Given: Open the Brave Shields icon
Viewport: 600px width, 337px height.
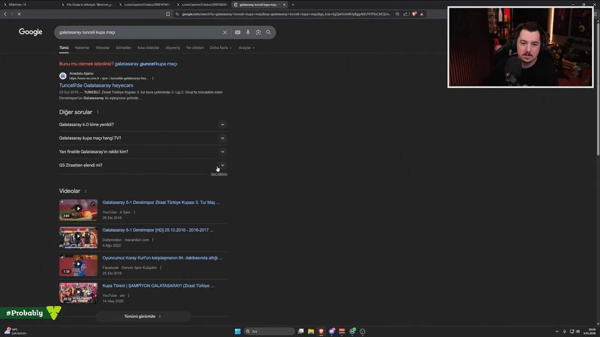Looking at the screenshot, I should (414, 14).
